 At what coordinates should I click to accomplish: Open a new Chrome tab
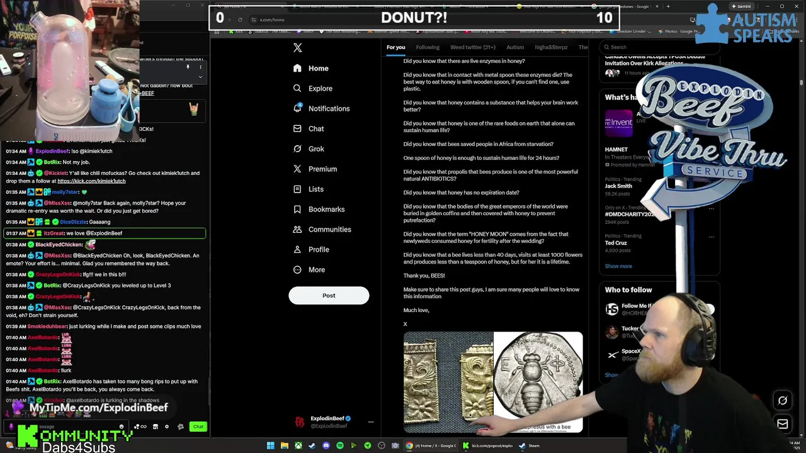(668, 6)
